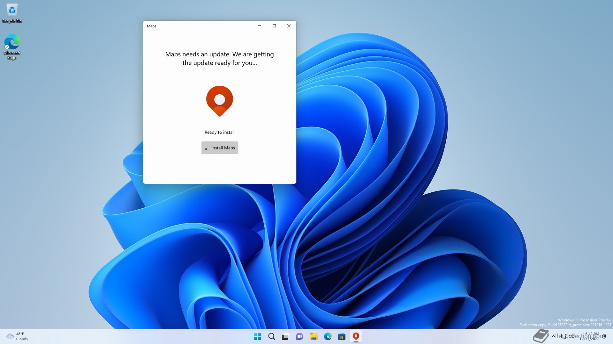Select the Microsoft Edge desktop shortcut
Image resolution: width=613 pixels, height=344 pixels.
(x=12, y=47)
